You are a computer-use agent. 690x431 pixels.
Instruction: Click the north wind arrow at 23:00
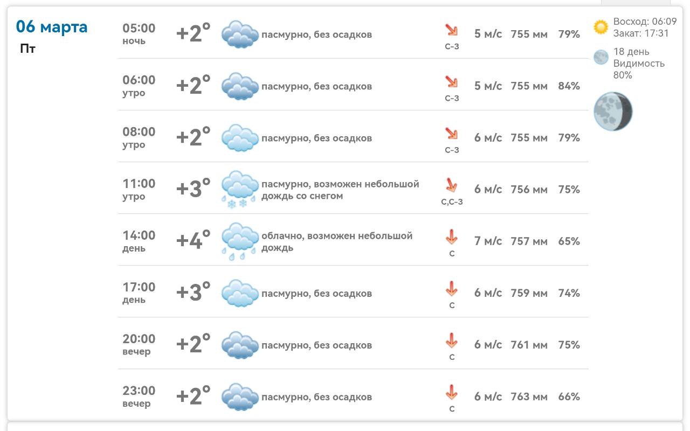tap(451, 392)
